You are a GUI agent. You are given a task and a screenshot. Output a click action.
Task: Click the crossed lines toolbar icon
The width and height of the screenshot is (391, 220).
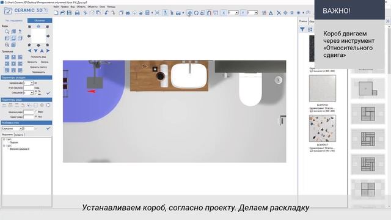(x=279, y=13)
